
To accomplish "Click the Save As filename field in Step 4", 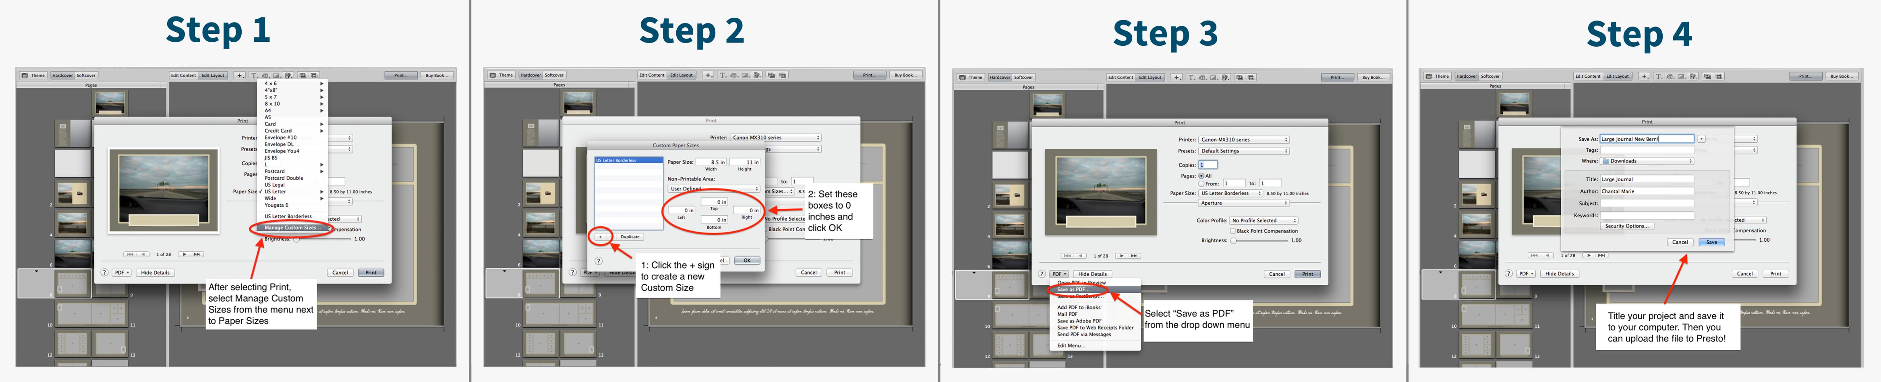I will click(1647, 138).
